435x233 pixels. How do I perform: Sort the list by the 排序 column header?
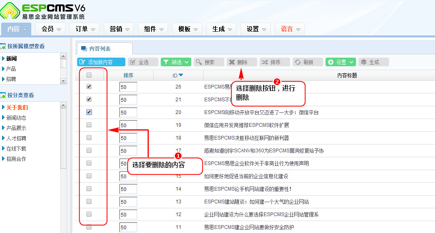click(x=129, y=75)
